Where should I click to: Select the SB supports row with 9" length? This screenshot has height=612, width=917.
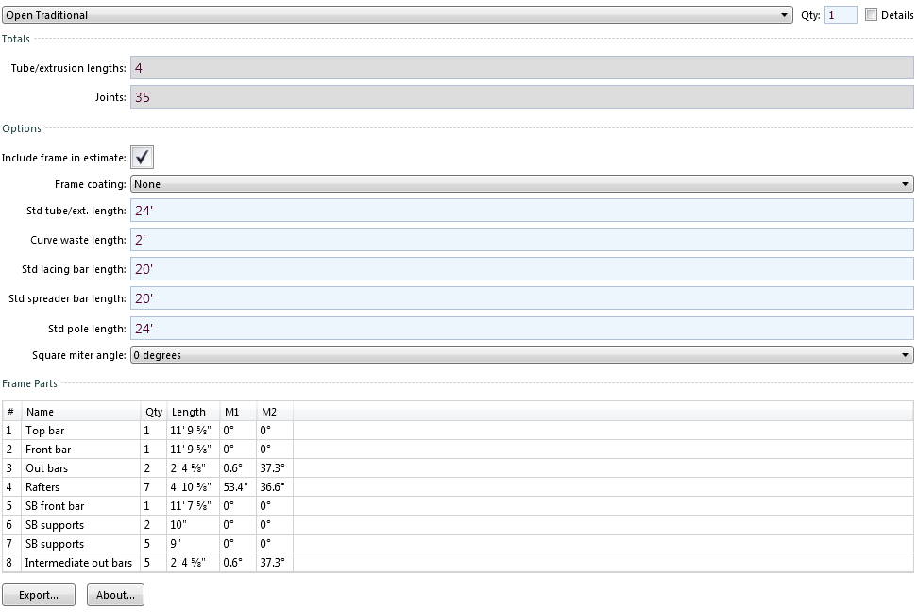tap(457, 544)
